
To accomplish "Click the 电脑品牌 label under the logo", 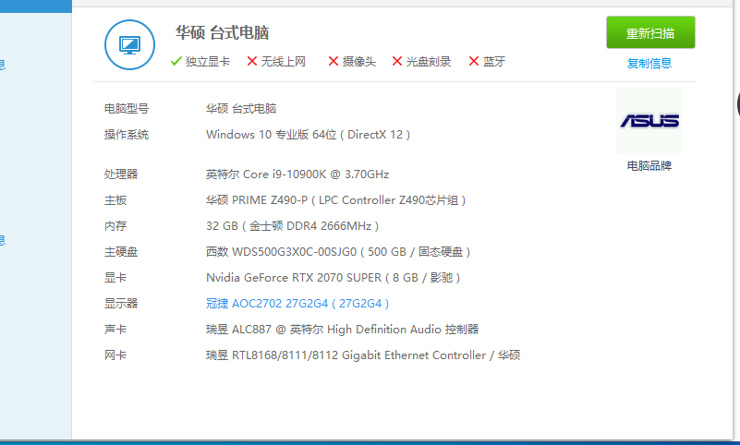I will coord(649,166).
